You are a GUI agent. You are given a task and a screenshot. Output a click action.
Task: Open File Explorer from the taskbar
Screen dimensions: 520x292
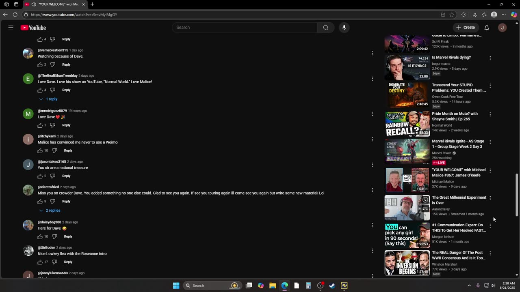273,286
